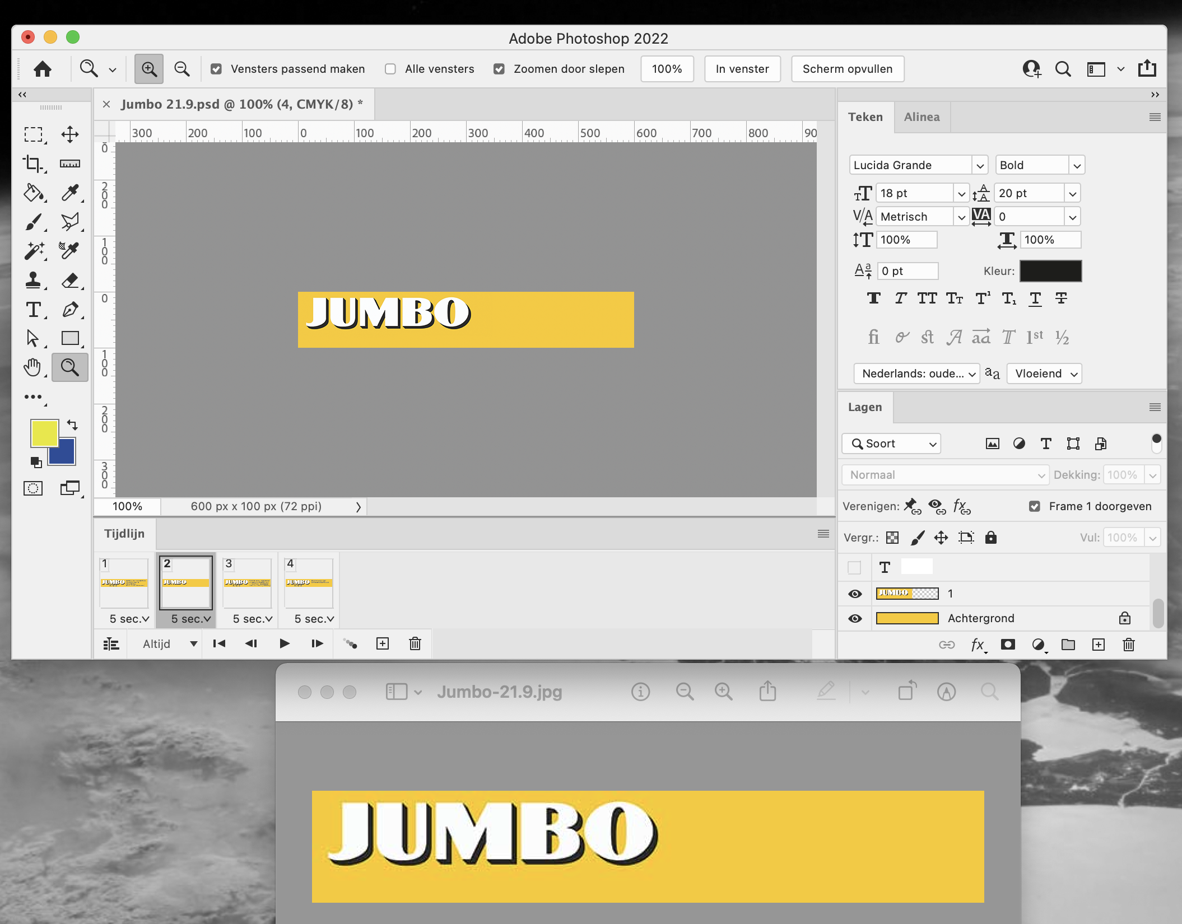Select the Eraser tool
Viewport: 1182px width, 924px height.
(70, 280)
